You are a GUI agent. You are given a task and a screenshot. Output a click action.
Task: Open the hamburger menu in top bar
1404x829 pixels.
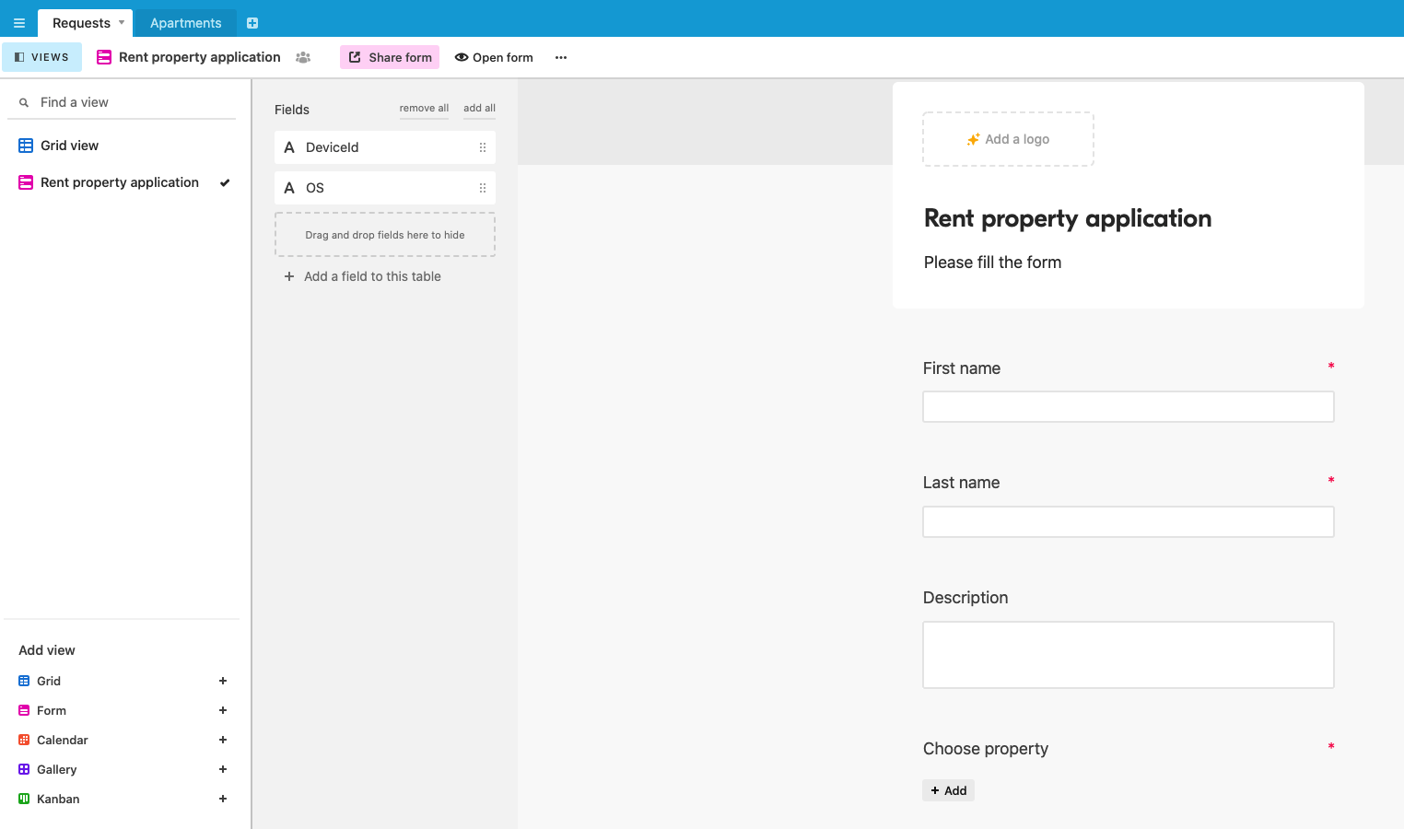point(18,23)
